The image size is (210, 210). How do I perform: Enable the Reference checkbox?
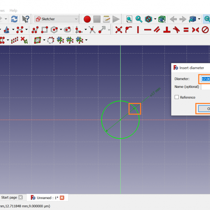(177, 97)
